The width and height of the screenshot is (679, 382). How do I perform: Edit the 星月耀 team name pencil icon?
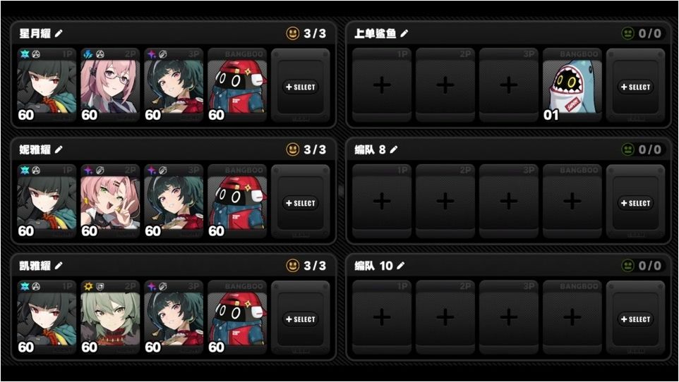click(x=59, y=33)
